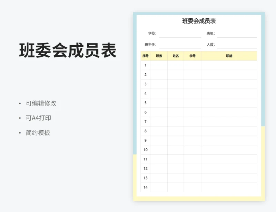Select row number 13 cell

coord(145,178)
